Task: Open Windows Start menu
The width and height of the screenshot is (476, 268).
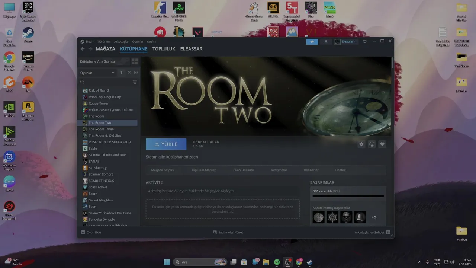Action: click(167, 262)
